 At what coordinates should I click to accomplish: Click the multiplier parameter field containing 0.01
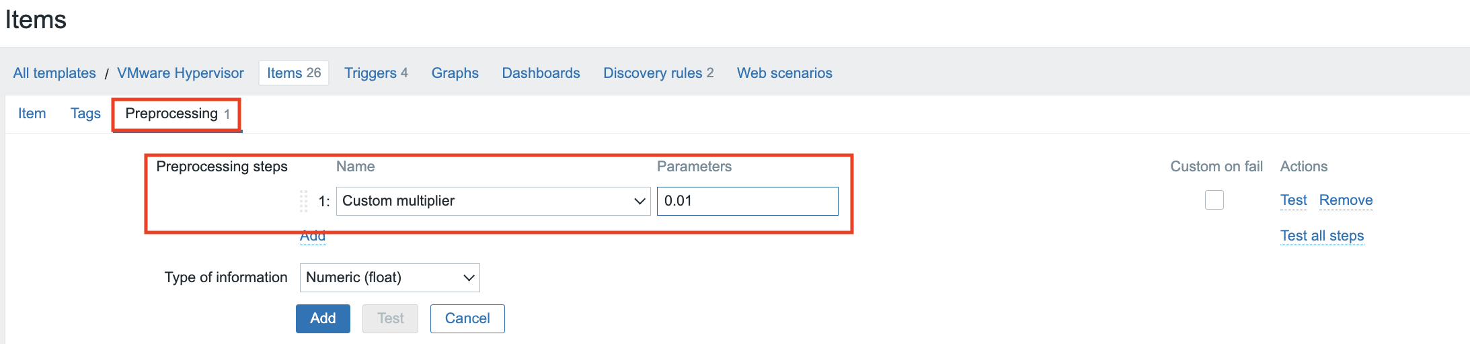click(747, 201)
